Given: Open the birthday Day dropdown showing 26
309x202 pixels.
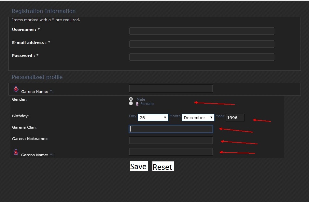Looking at the screenshot, I should coord(153,118).
